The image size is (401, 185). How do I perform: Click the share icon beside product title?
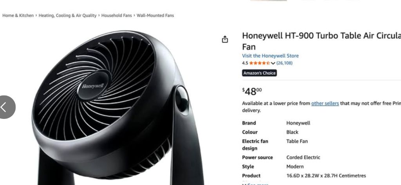point(225,40)
